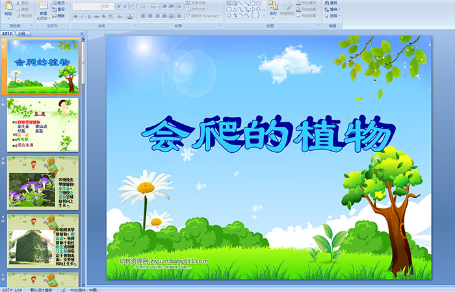Click the Increase font size icon
Viewport: 455px width, 292px height.
tap(118, 6)
